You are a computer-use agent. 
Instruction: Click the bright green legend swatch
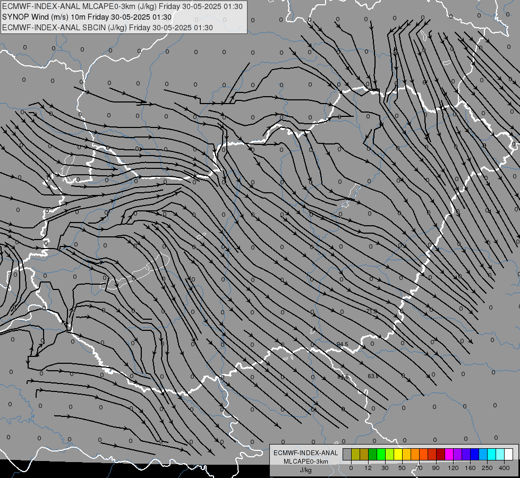[x=381, y=454]
